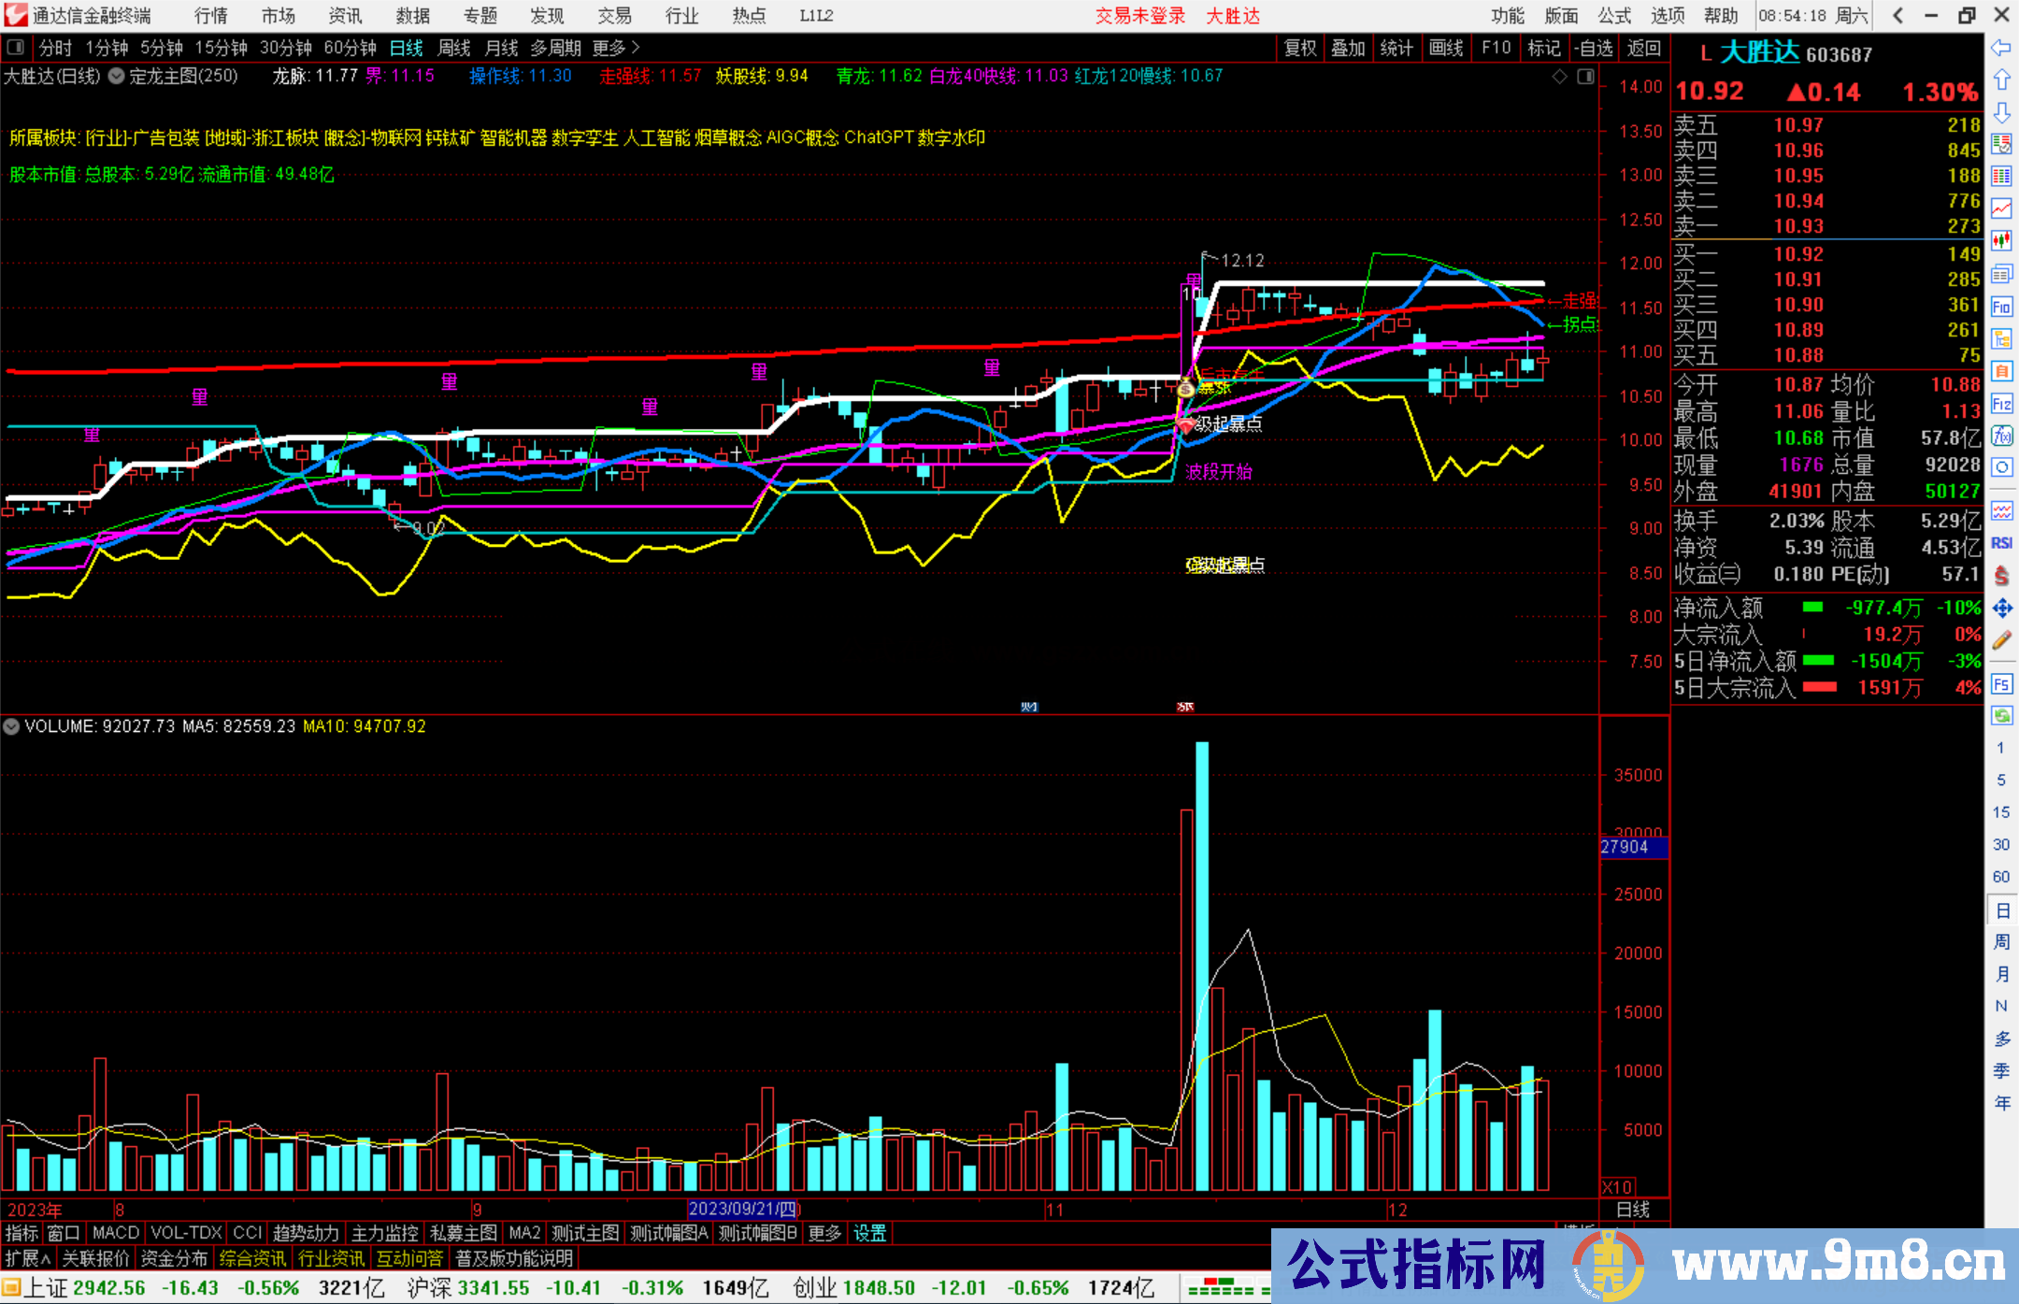Click the X10 scale label on the volume axis
The height and width of the screenshot is (1304, 2019).
1618,1187
